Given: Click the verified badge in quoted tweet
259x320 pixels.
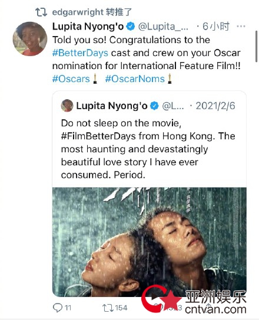Looking at the screenshot, I should (x=154, y=106).
